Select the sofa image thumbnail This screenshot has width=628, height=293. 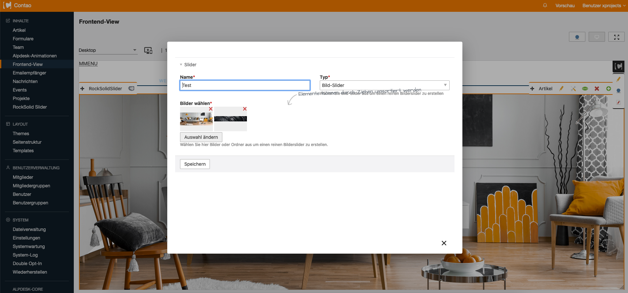coord(196,119)
